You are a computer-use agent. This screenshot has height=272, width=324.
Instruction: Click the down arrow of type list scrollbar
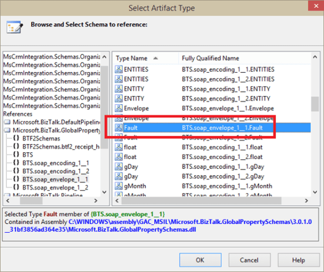[315, 192]
